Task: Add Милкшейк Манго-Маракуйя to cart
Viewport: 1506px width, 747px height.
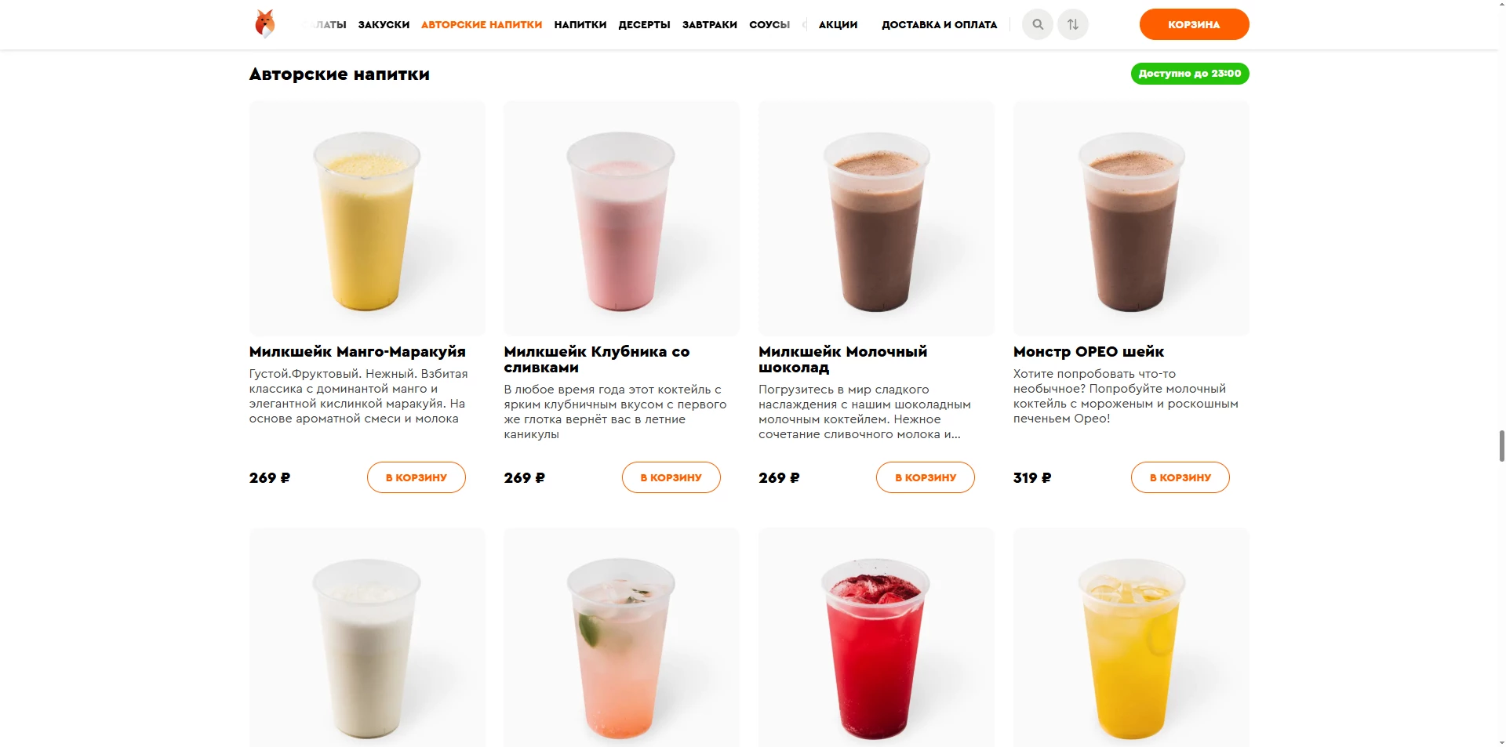Action: [417, 477]
